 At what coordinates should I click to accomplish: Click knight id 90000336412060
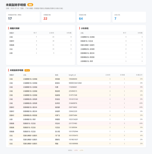75,83
